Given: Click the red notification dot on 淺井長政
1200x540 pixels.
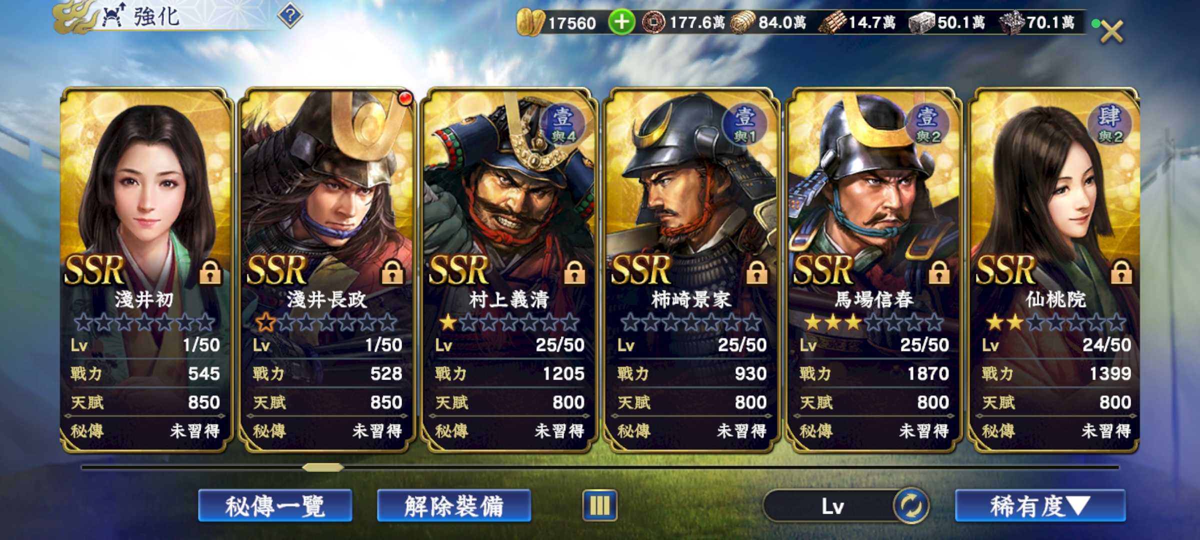Looking at the screenshot, I should click(x=405, y=98).
